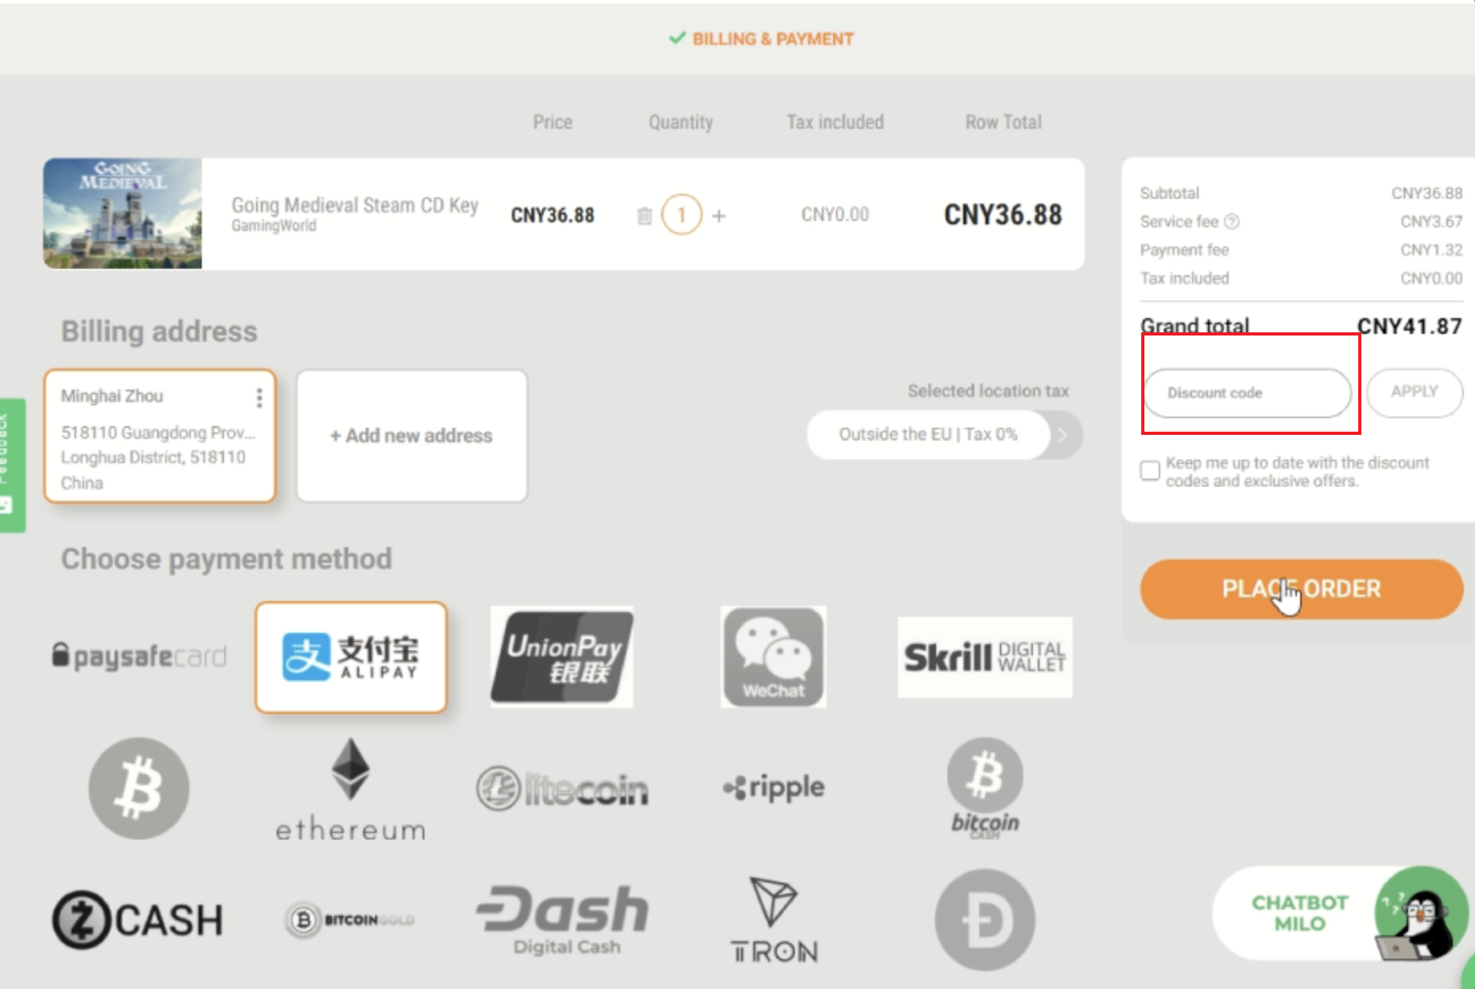Viewport: 1475px width, 989px height.
Task: Click Selected location tax label
Action: (x=988, y=391)
